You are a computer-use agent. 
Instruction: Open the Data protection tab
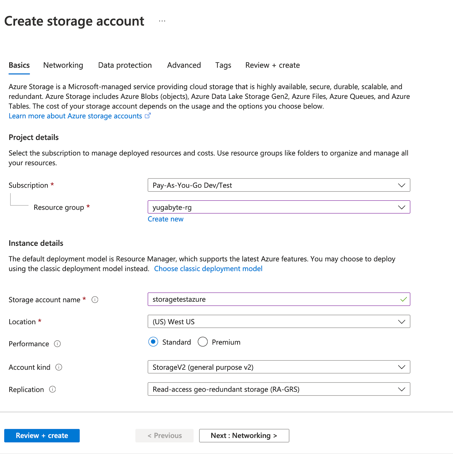[x=125, y=65]
